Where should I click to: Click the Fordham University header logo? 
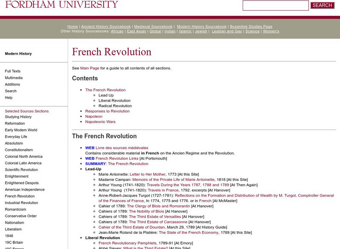click(59, 5)
